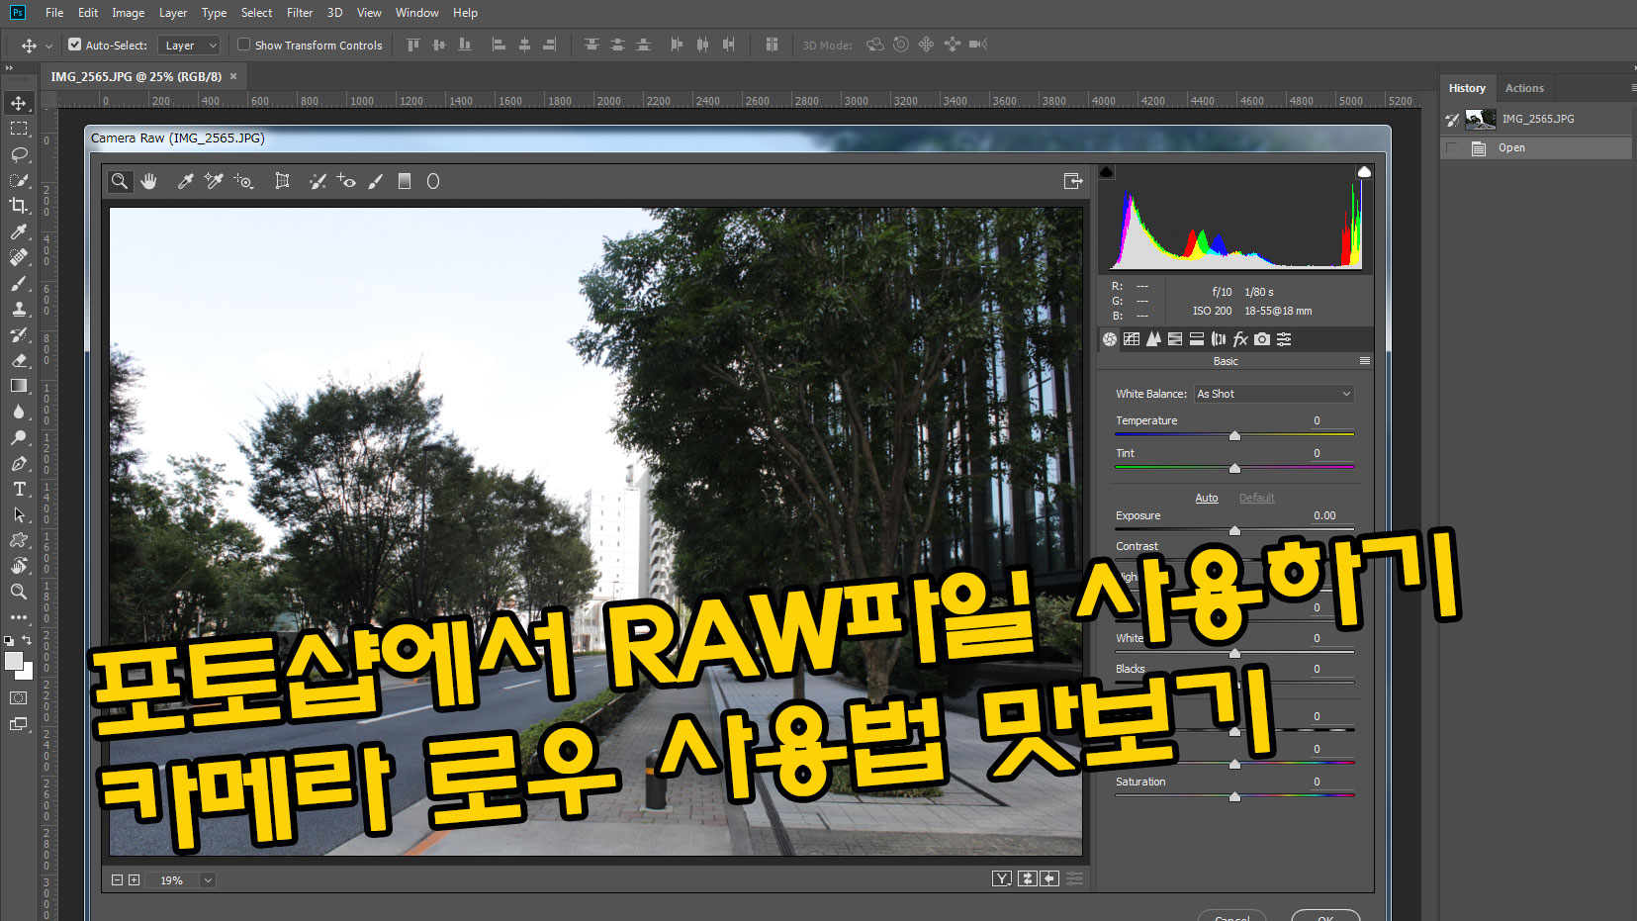Expand the toolbox double-arrow toggle

pyautogui.click(x=9, y=68)
